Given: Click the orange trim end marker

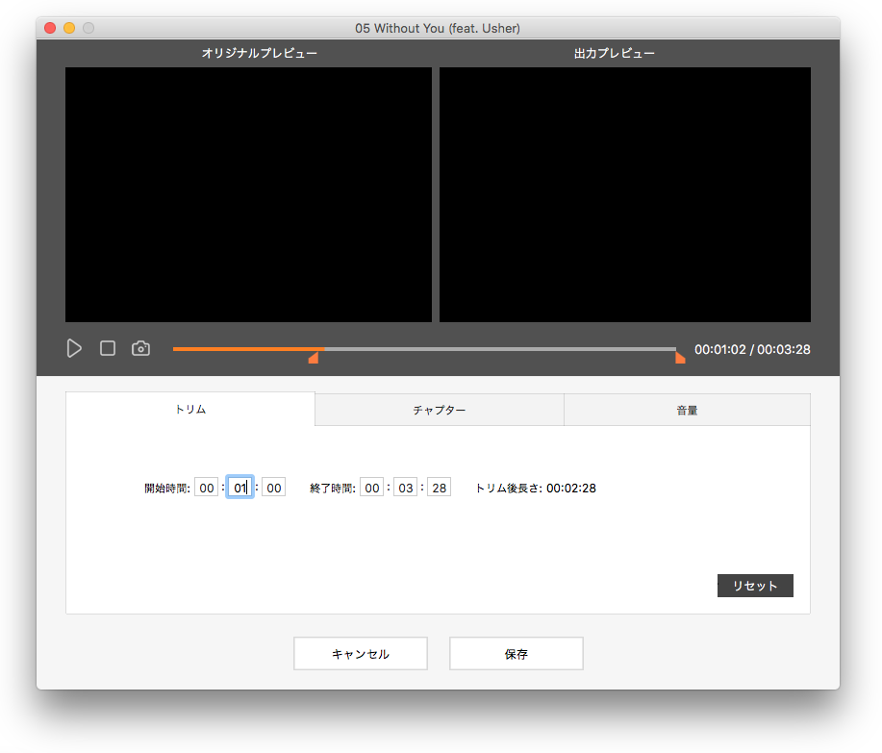Looking at the screenshot, I should pos(680,358).
